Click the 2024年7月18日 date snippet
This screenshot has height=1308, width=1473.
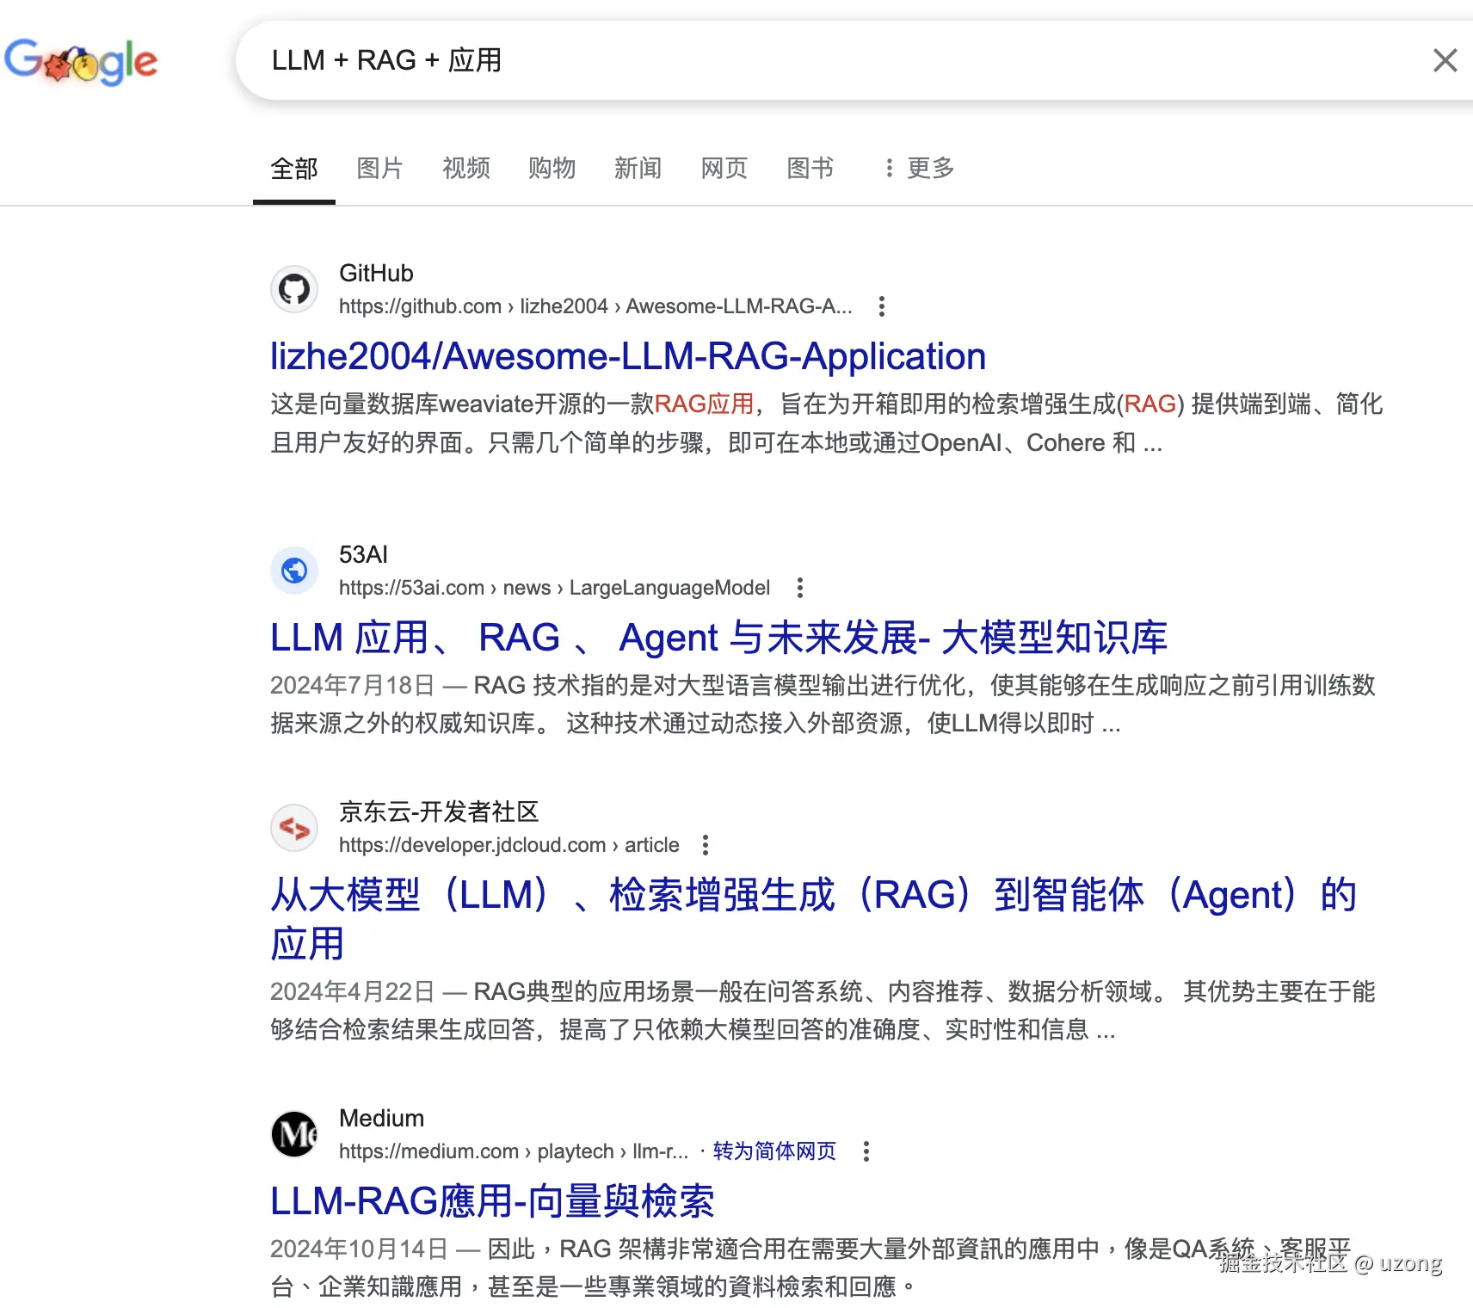tap(352, 686)
